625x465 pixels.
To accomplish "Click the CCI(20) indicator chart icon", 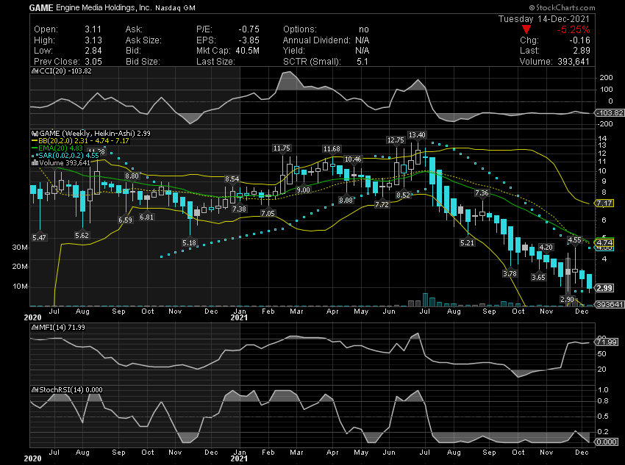I will click(35, 71).
